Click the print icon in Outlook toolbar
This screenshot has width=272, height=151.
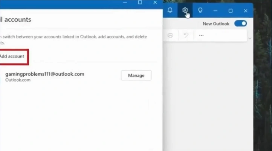click(x=170, y=35)
